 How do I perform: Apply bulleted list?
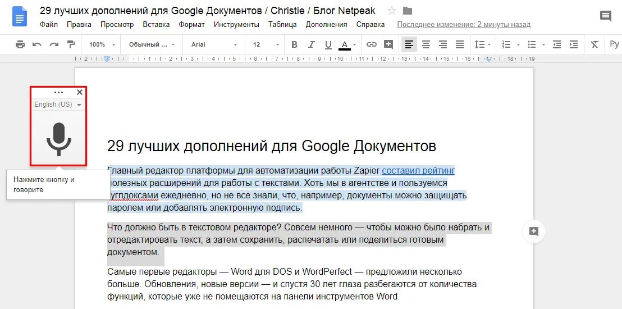[532, 44]
